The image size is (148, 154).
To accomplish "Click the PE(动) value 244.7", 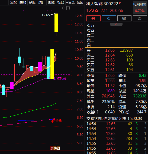I will (x=141, y=112).
